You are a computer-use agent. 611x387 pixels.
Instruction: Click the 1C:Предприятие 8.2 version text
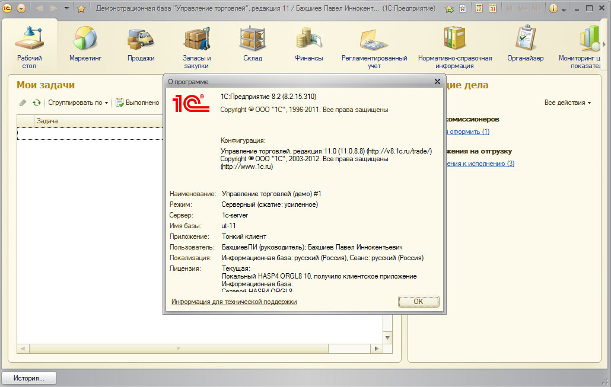pos(268,97)
